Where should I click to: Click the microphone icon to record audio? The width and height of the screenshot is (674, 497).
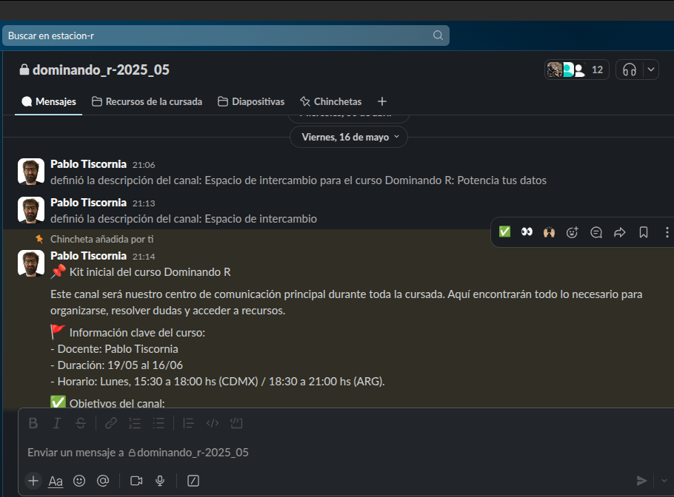click(160, 481)
